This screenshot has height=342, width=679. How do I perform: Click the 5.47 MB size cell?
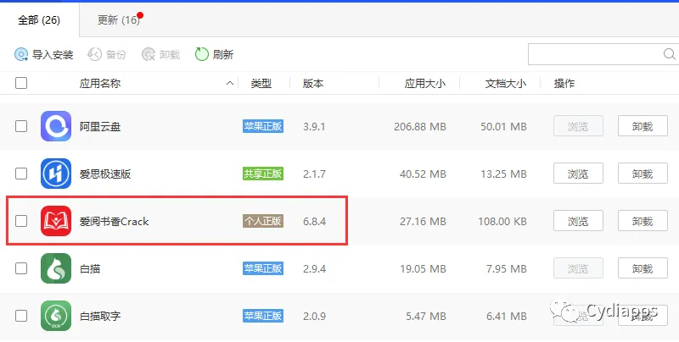(426, 317)
